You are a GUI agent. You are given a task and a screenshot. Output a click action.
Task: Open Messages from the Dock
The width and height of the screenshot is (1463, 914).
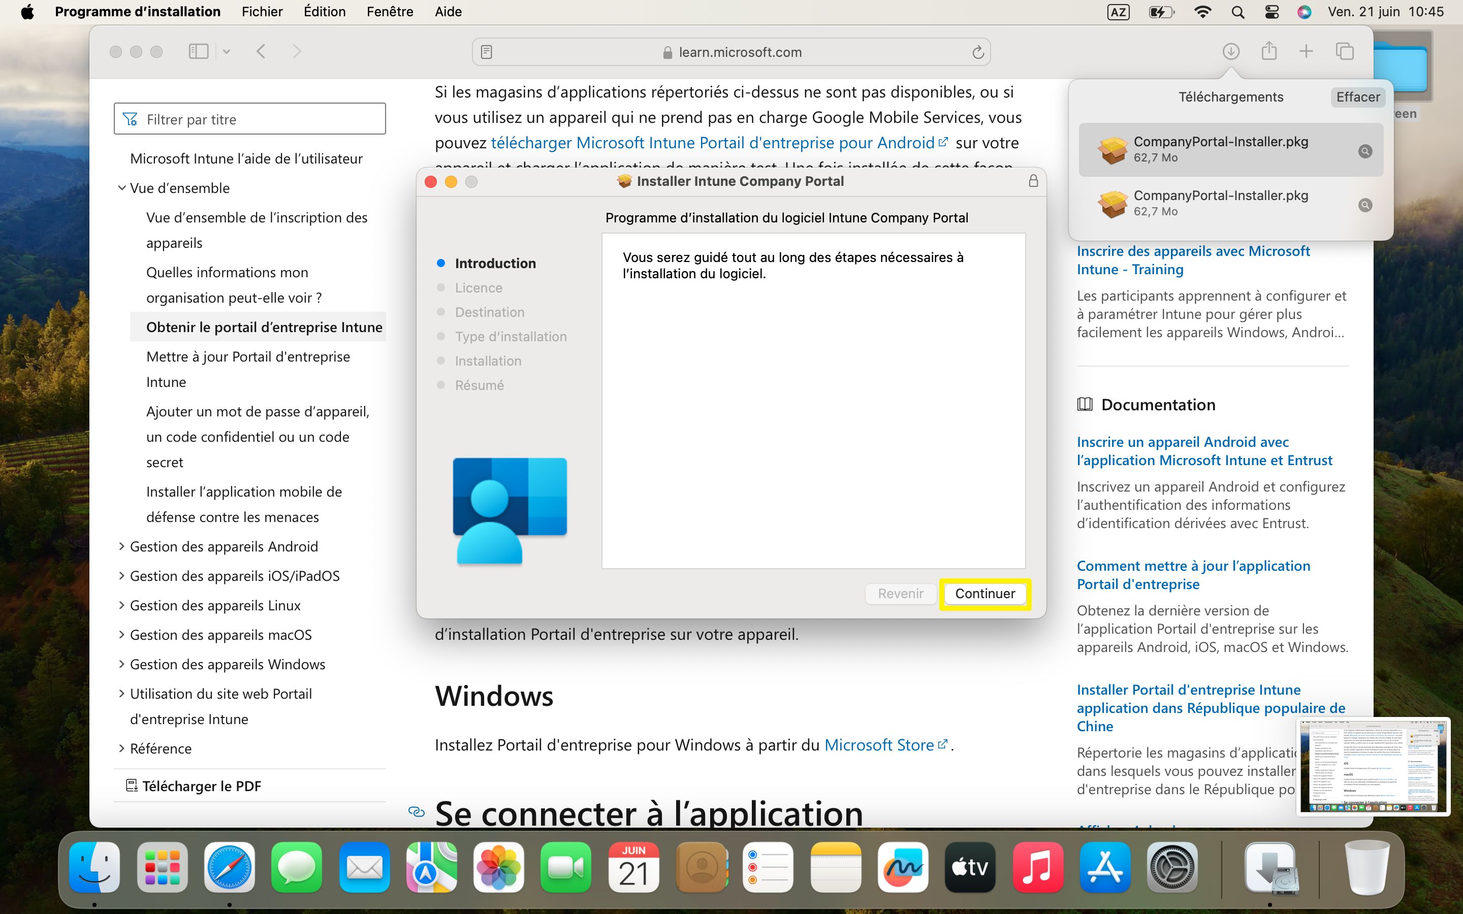coord(297,867)
